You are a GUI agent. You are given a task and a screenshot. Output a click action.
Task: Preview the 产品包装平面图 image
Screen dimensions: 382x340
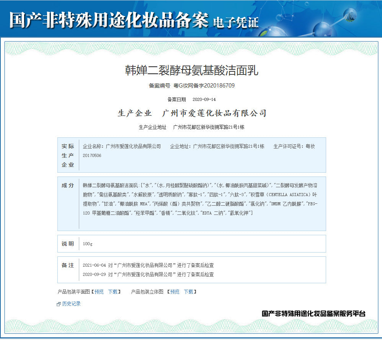[x=99, y=292]
